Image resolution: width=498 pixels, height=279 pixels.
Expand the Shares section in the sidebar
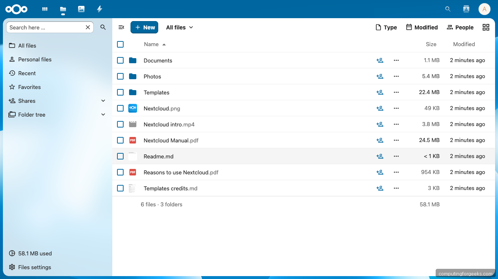point(103,101)
